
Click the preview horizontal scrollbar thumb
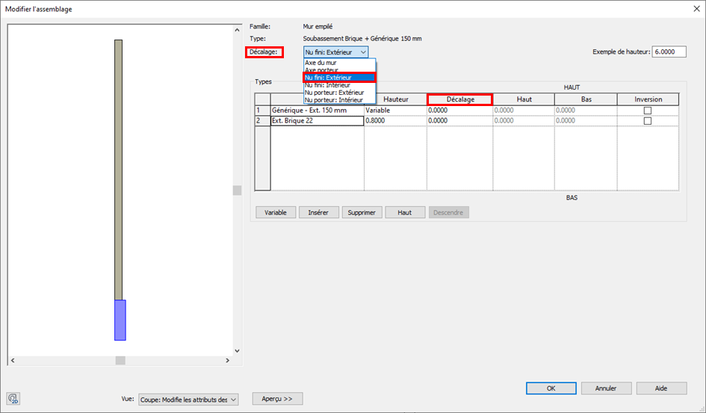click(x=120, y=361)
